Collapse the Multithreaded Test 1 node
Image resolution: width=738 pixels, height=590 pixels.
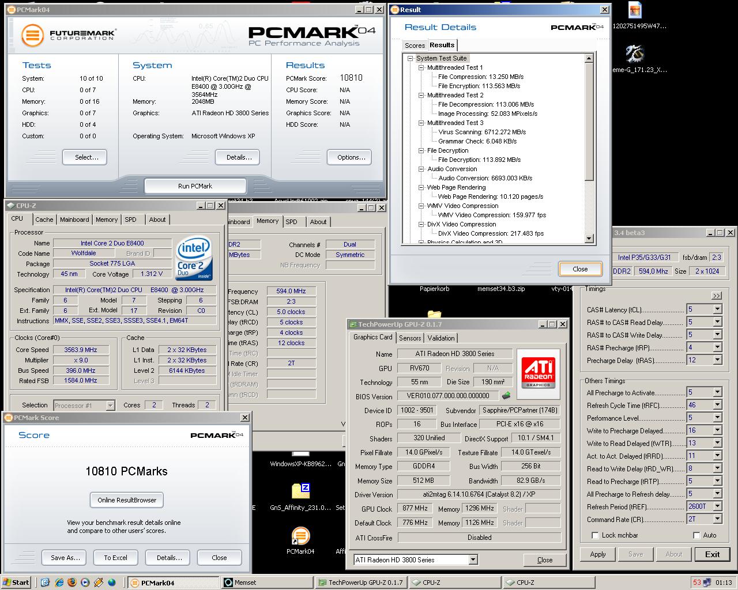click(421, 67)
